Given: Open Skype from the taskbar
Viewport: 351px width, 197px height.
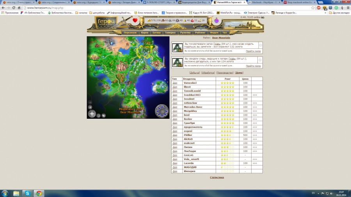Looking at the screenshot, I should (x=27, y=193).
